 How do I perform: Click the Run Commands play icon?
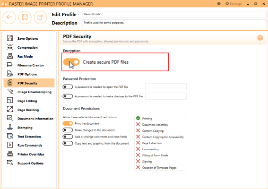click(10, 145)
